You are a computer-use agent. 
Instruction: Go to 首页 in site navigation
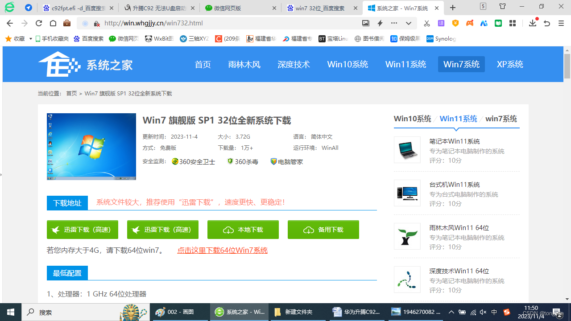click(203, 64)
